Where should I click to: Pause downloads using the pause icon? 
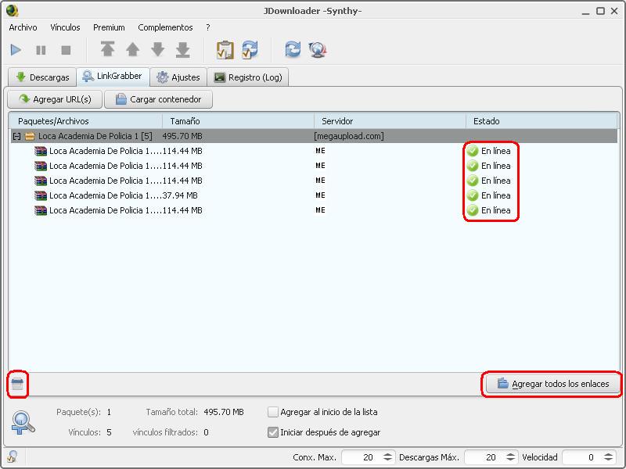(41, 50)
